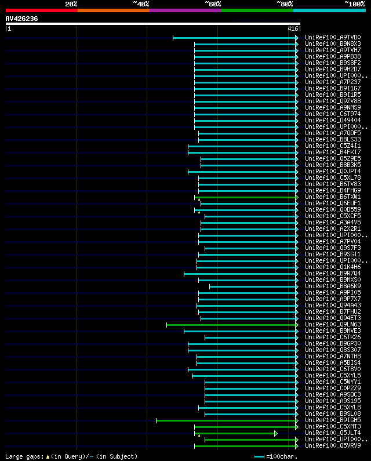
Task: Open hit UniRef100_A9TVH7
Action: [333, 50]
